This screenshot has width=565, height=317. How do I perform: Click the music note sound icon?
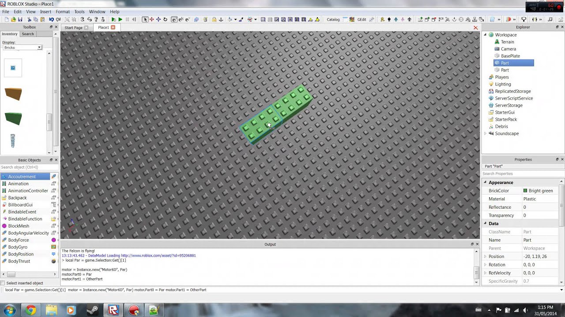(550, 19)
